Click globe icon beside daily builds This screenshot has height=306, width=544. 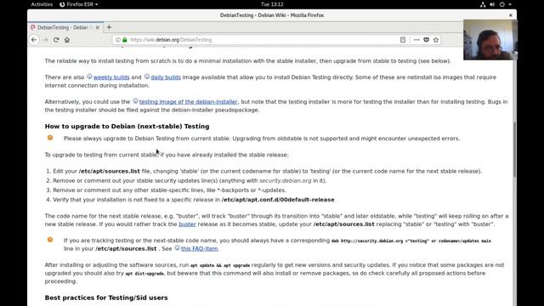click(147, 76)
